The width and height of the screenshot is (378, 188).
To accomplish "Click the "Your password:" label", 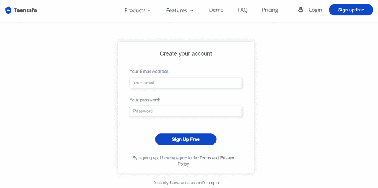I will pos(145,100).
